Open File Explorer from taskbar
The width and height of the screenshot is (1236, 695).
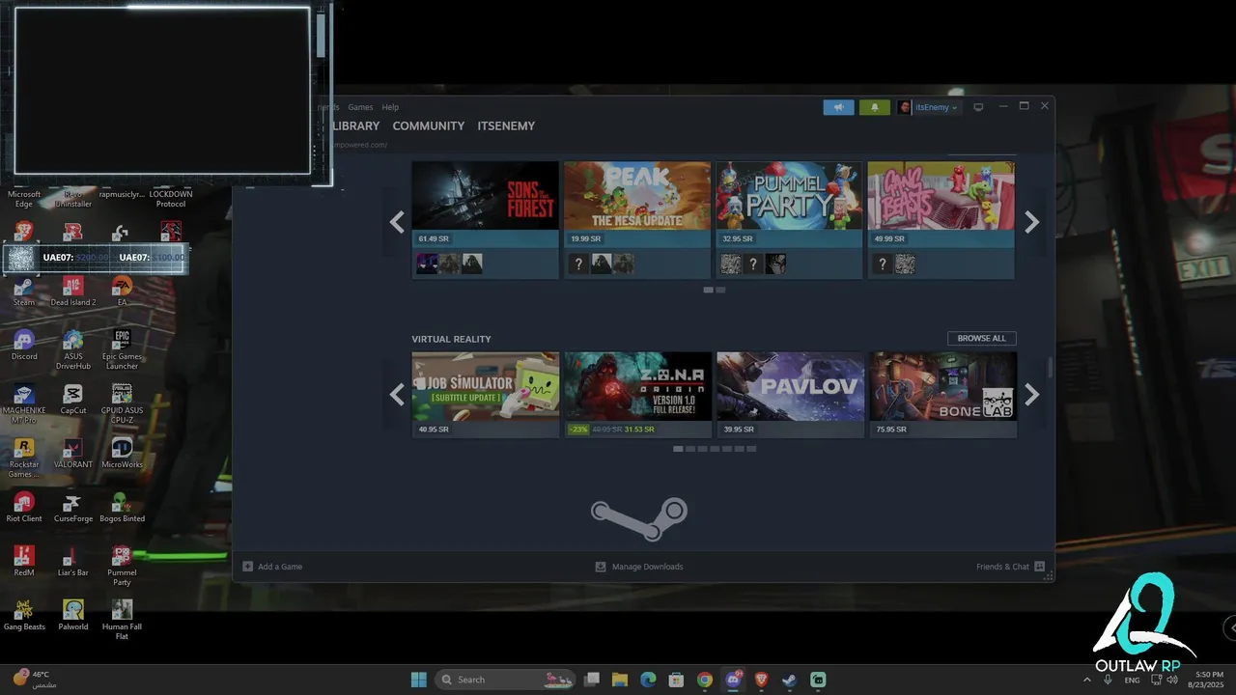click(x=620, y=680)
